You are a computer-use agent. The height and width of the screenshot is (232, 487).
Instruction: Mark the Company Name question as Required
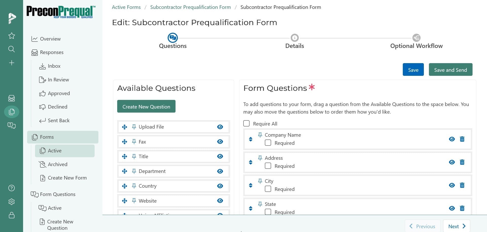pyautogui.click(x=268, y=143)
